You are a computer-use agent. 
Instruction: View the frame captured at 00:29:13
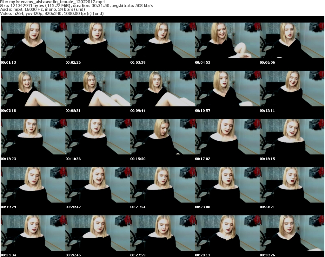[x=227, y=233]
